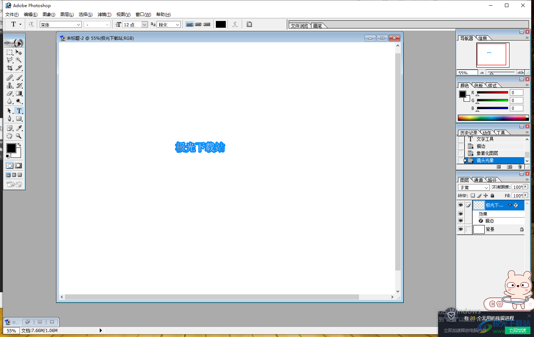Select the Blur tool
The image size is (534, 337).
[10, 101]
